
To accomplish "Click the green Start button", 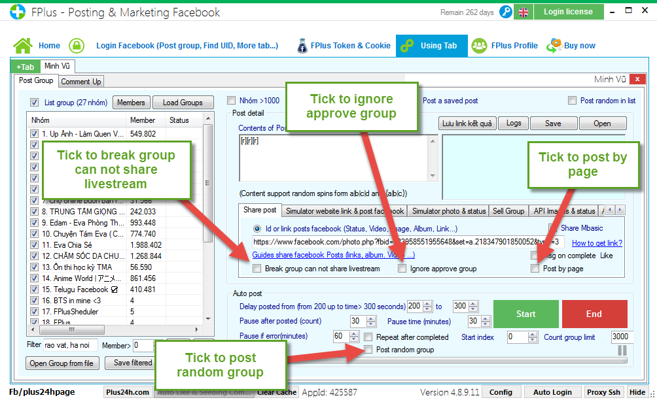I will 526,314.
